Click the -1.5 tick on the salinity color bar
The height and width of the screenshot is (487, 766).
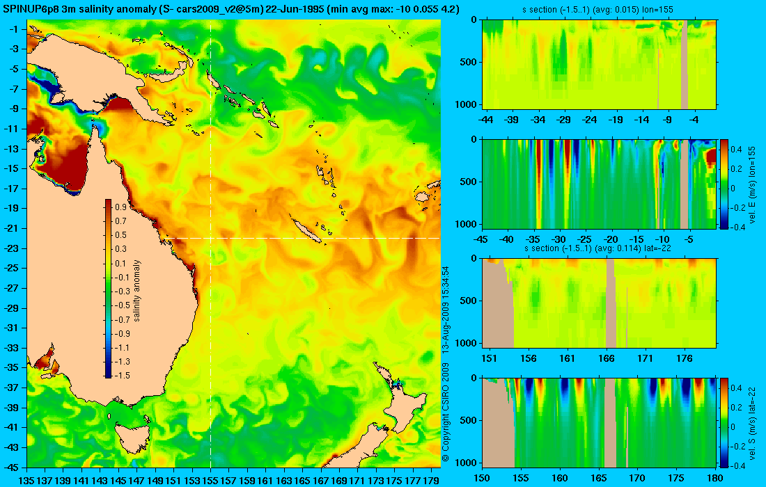tap(122, 376)
